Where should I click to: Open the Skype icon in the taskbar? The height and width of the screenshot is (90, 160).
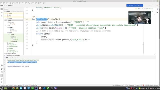(x=21, y=88)
